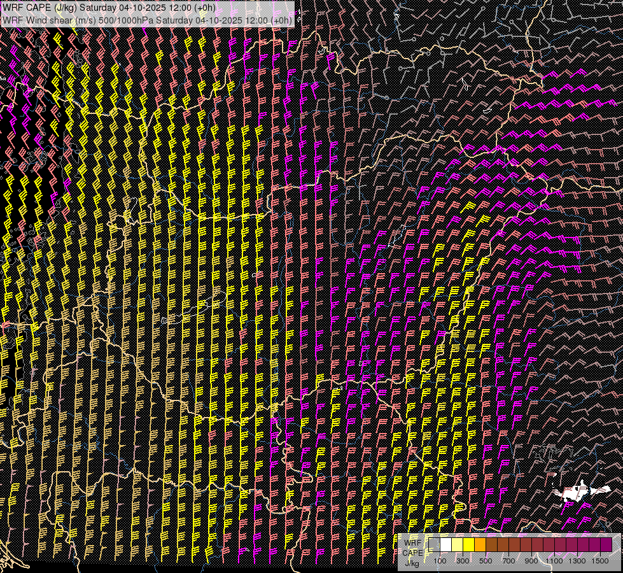This screenshot has height=573, width=623.
Task: Click the WRF Wind shear title line
Action: (148, 20)
